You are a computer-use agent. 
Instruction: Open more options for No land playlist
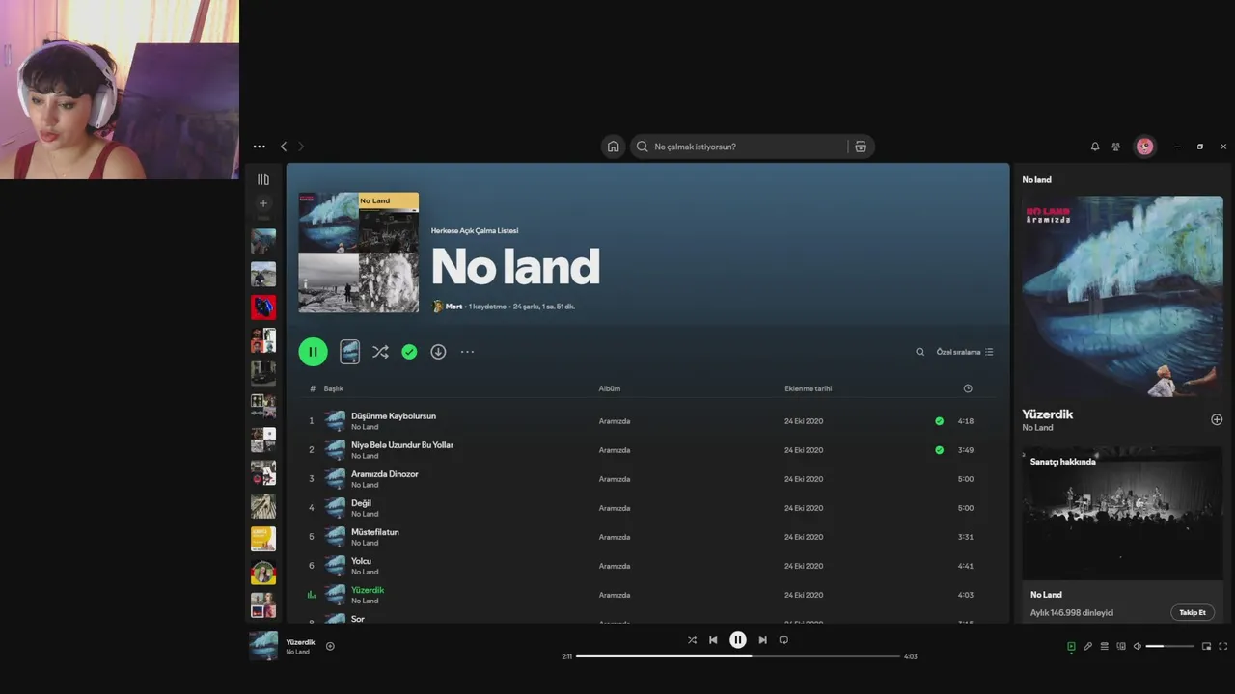tap(467, 352)
